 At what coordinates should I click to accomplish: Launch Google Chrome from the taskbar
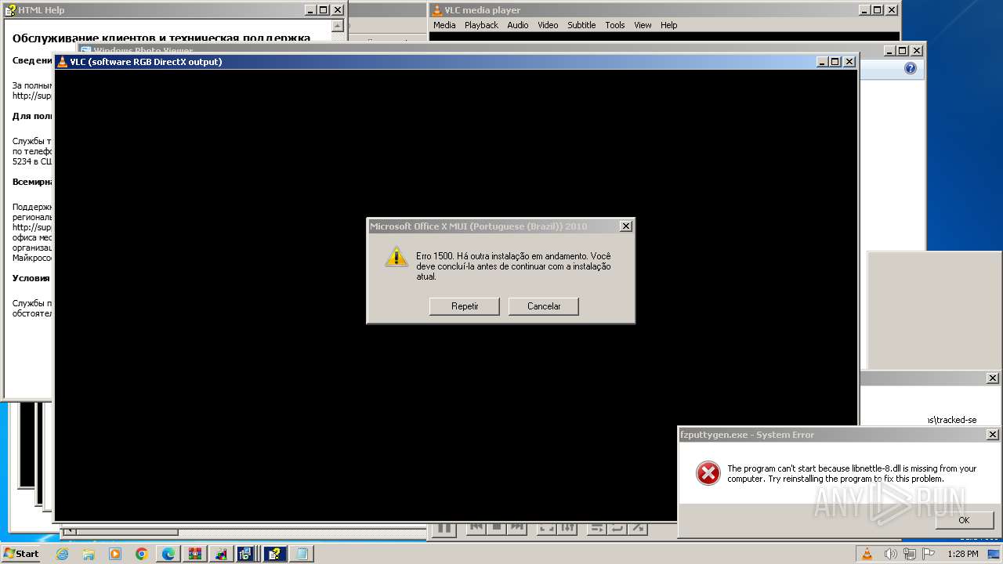142,554
